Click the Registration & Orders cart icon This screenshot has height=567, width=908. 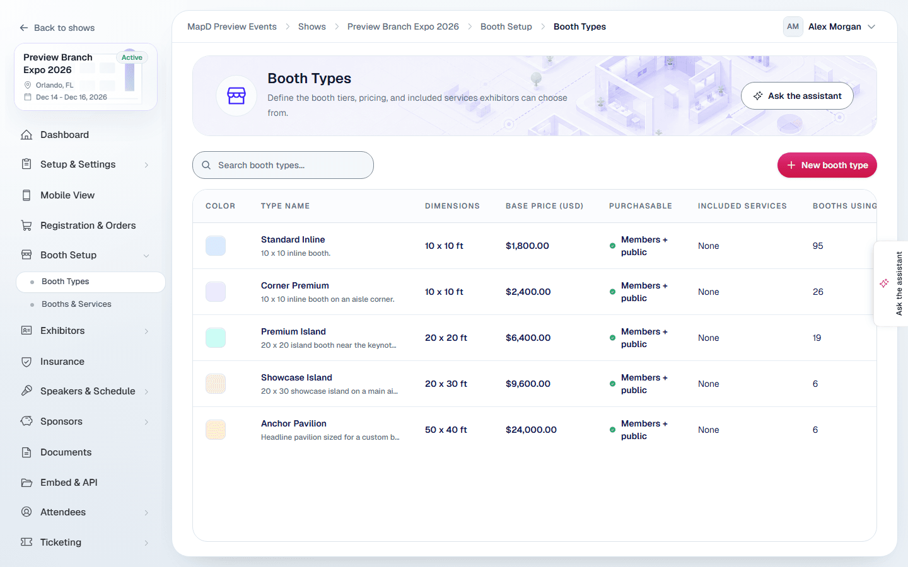26,226
